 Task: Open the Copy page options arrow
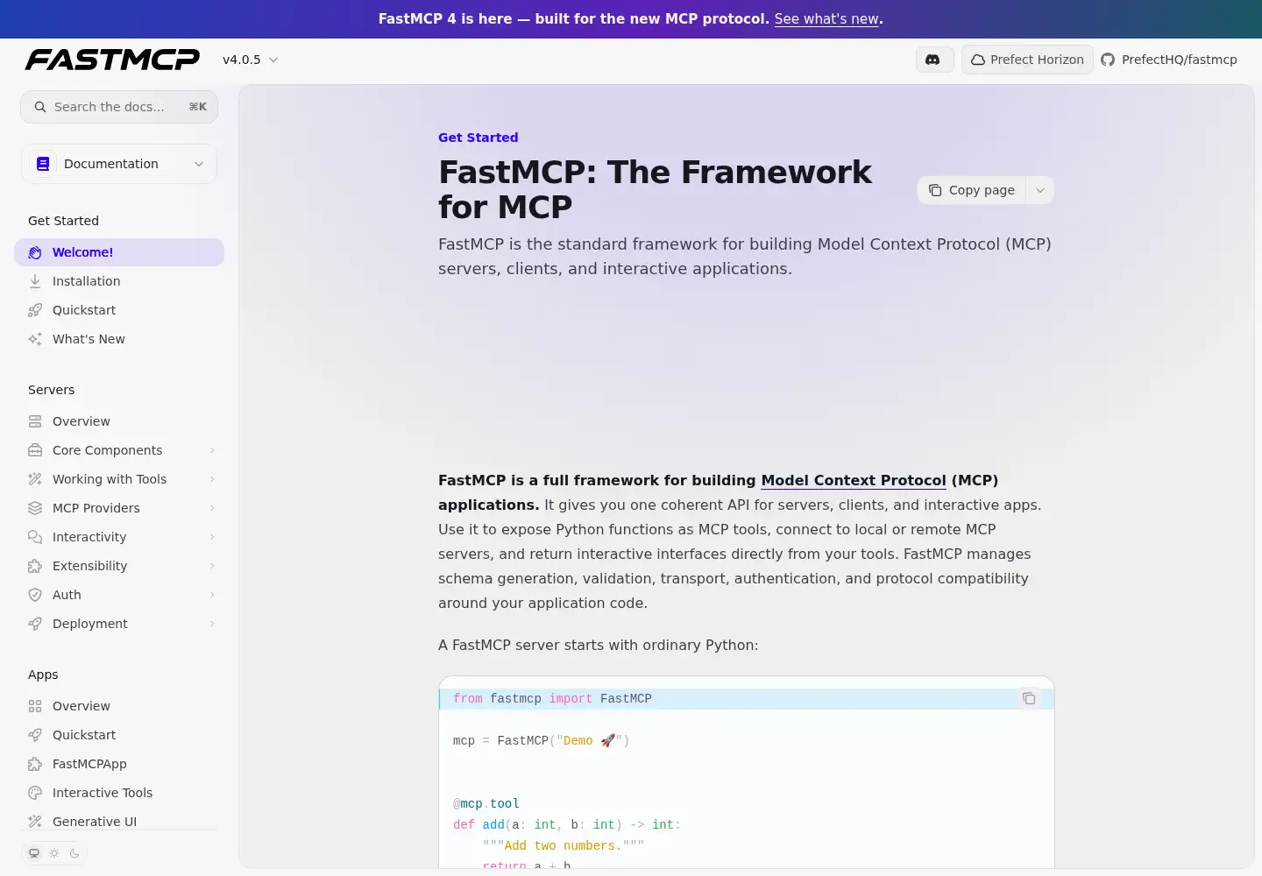1040,190
